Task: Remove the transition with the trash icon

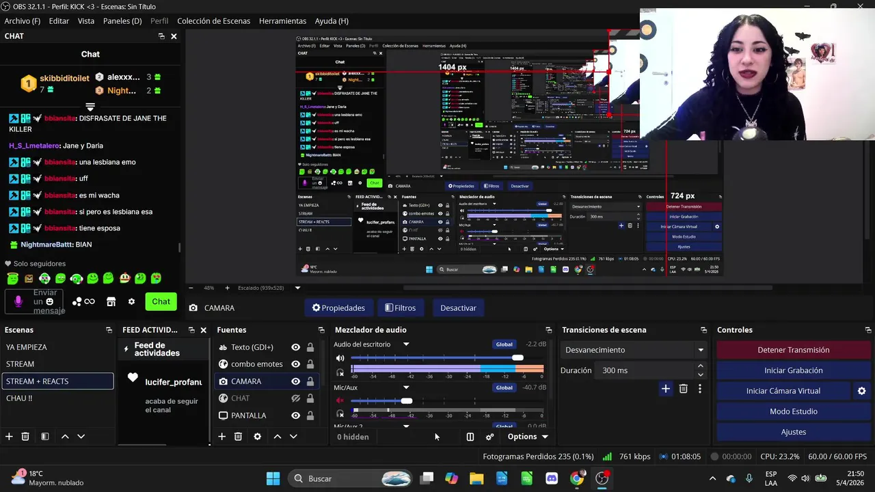Action: (683, 389)
